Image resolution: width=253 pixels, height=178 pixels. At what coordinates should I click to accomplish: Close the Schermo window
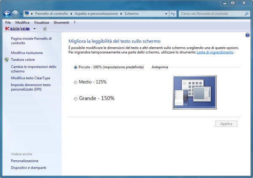(244, 3)
